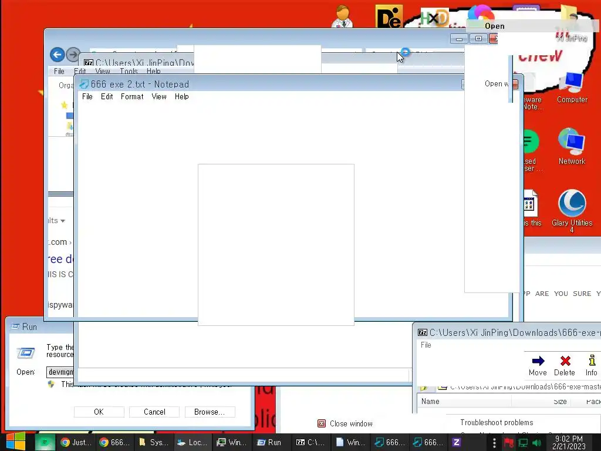Choose 'Close window' from the jump list
The height and width of the screenshot is (451, 601).
click(x=345, y=423)
